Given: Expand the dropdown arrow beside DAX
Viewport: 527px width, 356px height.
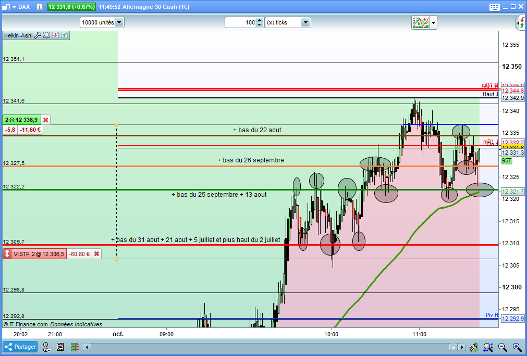Looking at the screenshot, I should (14, 7).
